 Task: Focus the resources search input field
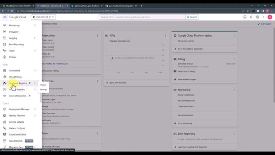[x=142, y=17]
